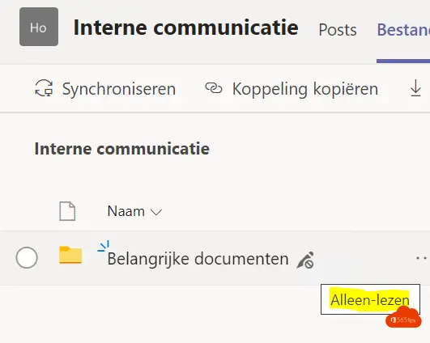Screen dimensions: 430x343
Task: Click the orange 365tips cloud logo
Action: coord(403,318)
